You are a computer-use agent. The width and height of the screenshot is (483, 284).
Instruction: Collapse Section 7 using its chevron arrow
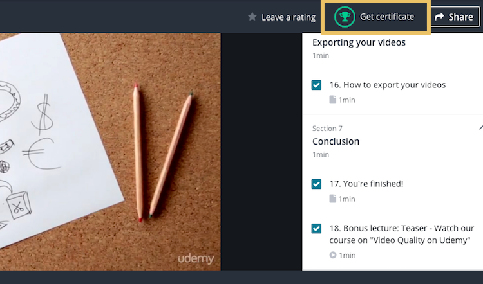480,127
